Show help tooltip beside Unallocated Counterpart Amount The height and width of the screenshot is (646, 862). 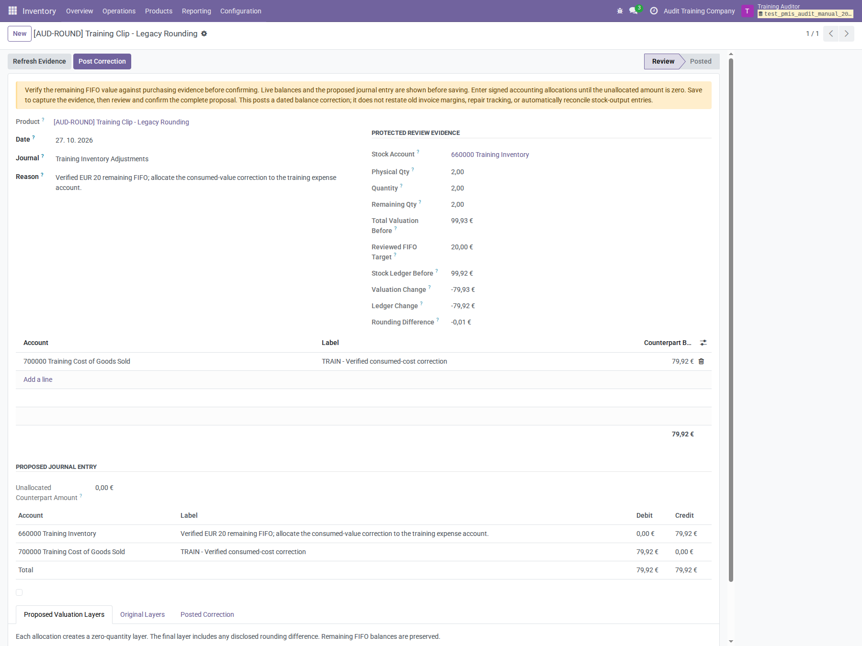coord(81,496)
